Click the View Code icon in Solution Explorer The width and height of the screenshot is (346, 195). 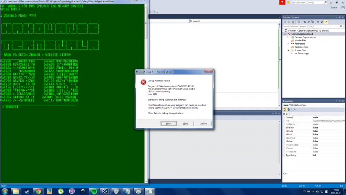319,22
